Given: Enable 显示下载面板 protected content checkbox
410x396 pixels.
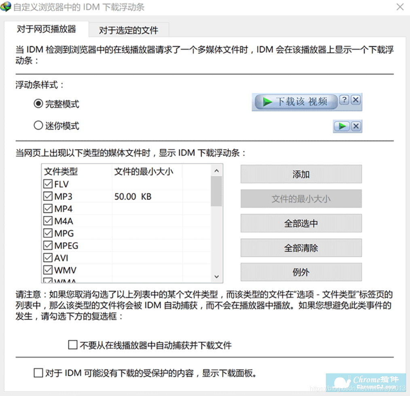Looking at the screenshot, I should coord(38,373).
